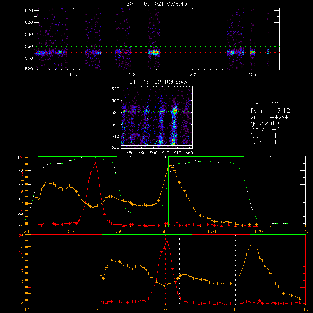Viewport: 313px width, 313px height.
Task: Click the 'ipt2 -1' readout
Action: pyautogui.click(x=264, y=142)
